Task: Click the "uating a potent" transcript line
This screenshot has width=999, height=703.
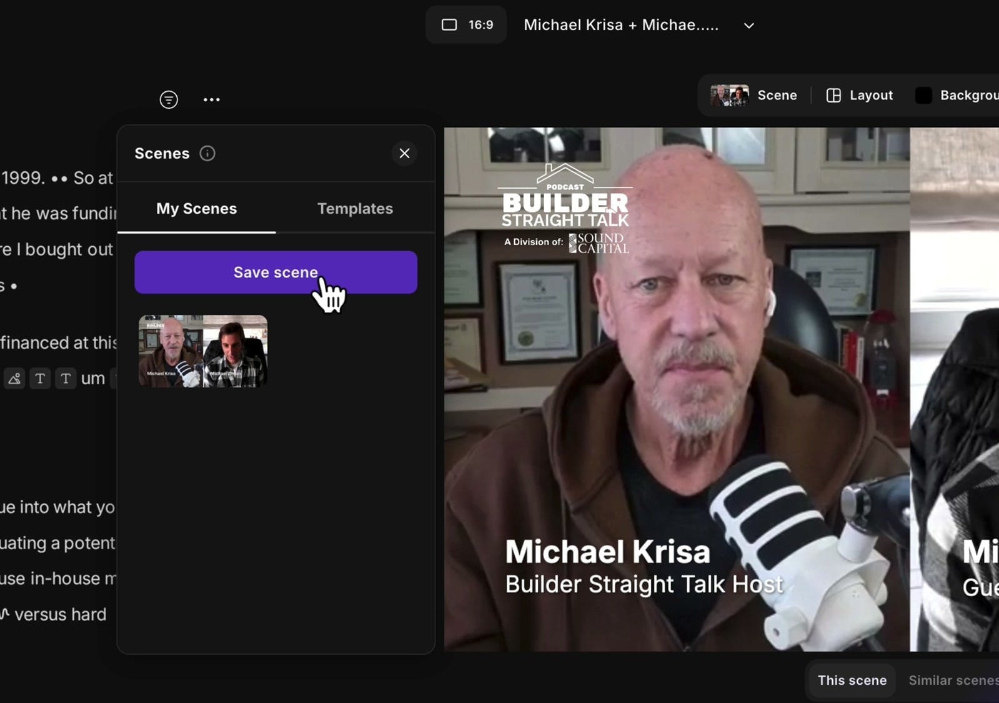Action: [57, 543]
